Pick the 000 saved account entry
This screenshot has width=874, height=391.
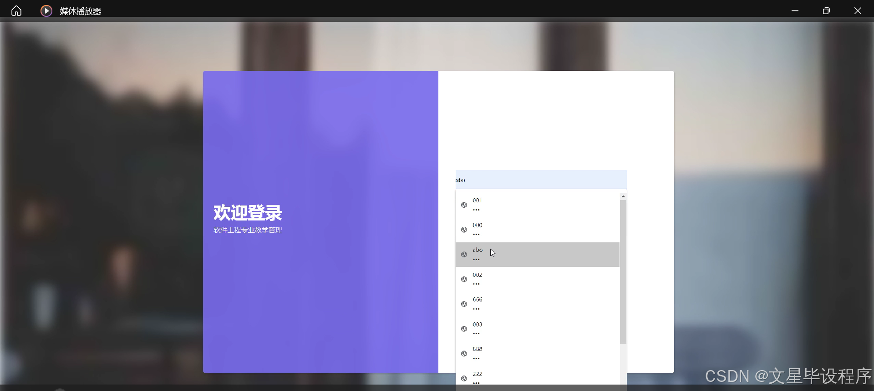tap(538, 230)
